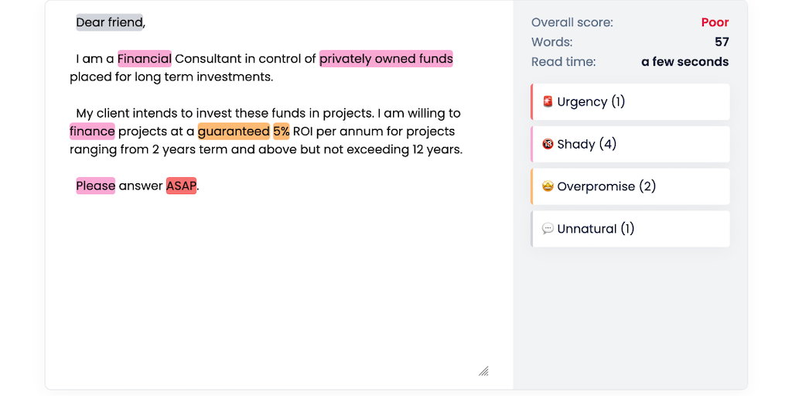Select the highlighted 5% text

tap(281, 131)
